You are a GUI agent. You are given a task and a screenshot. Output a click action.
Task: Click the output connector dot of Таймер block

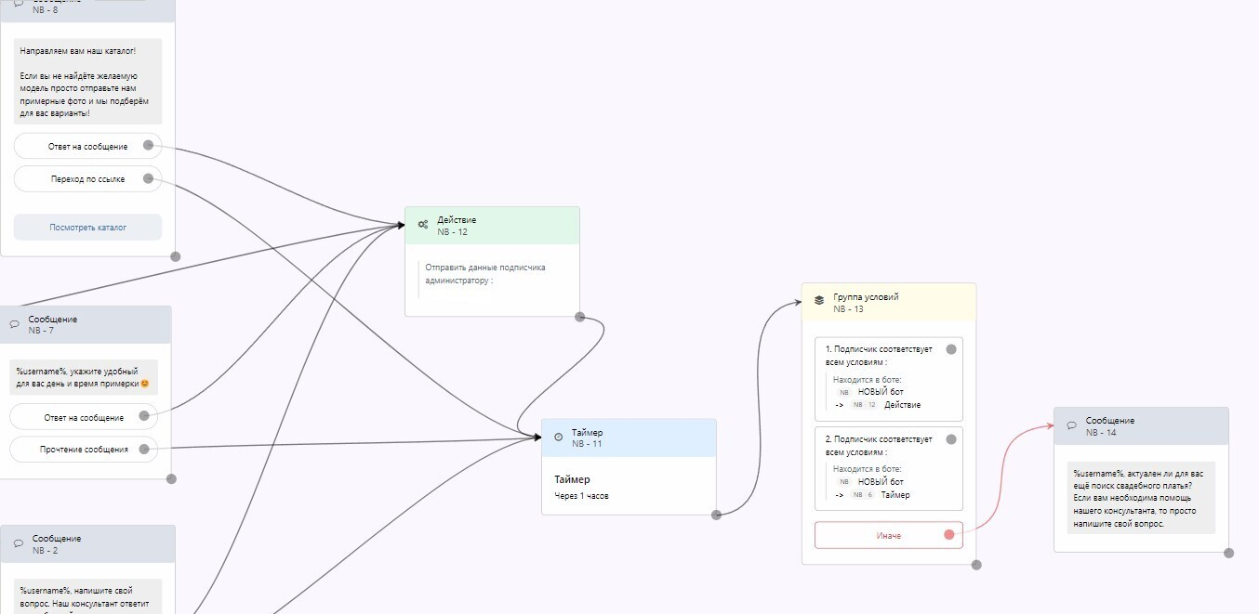pyautogui.click(x=716, y=515)
